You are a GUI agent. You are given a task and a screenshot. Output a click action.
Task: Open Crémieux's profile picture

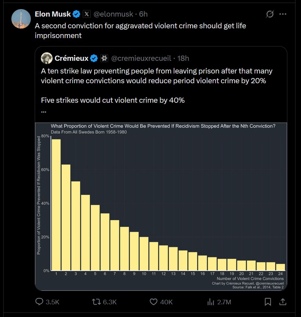pos(47,58)
